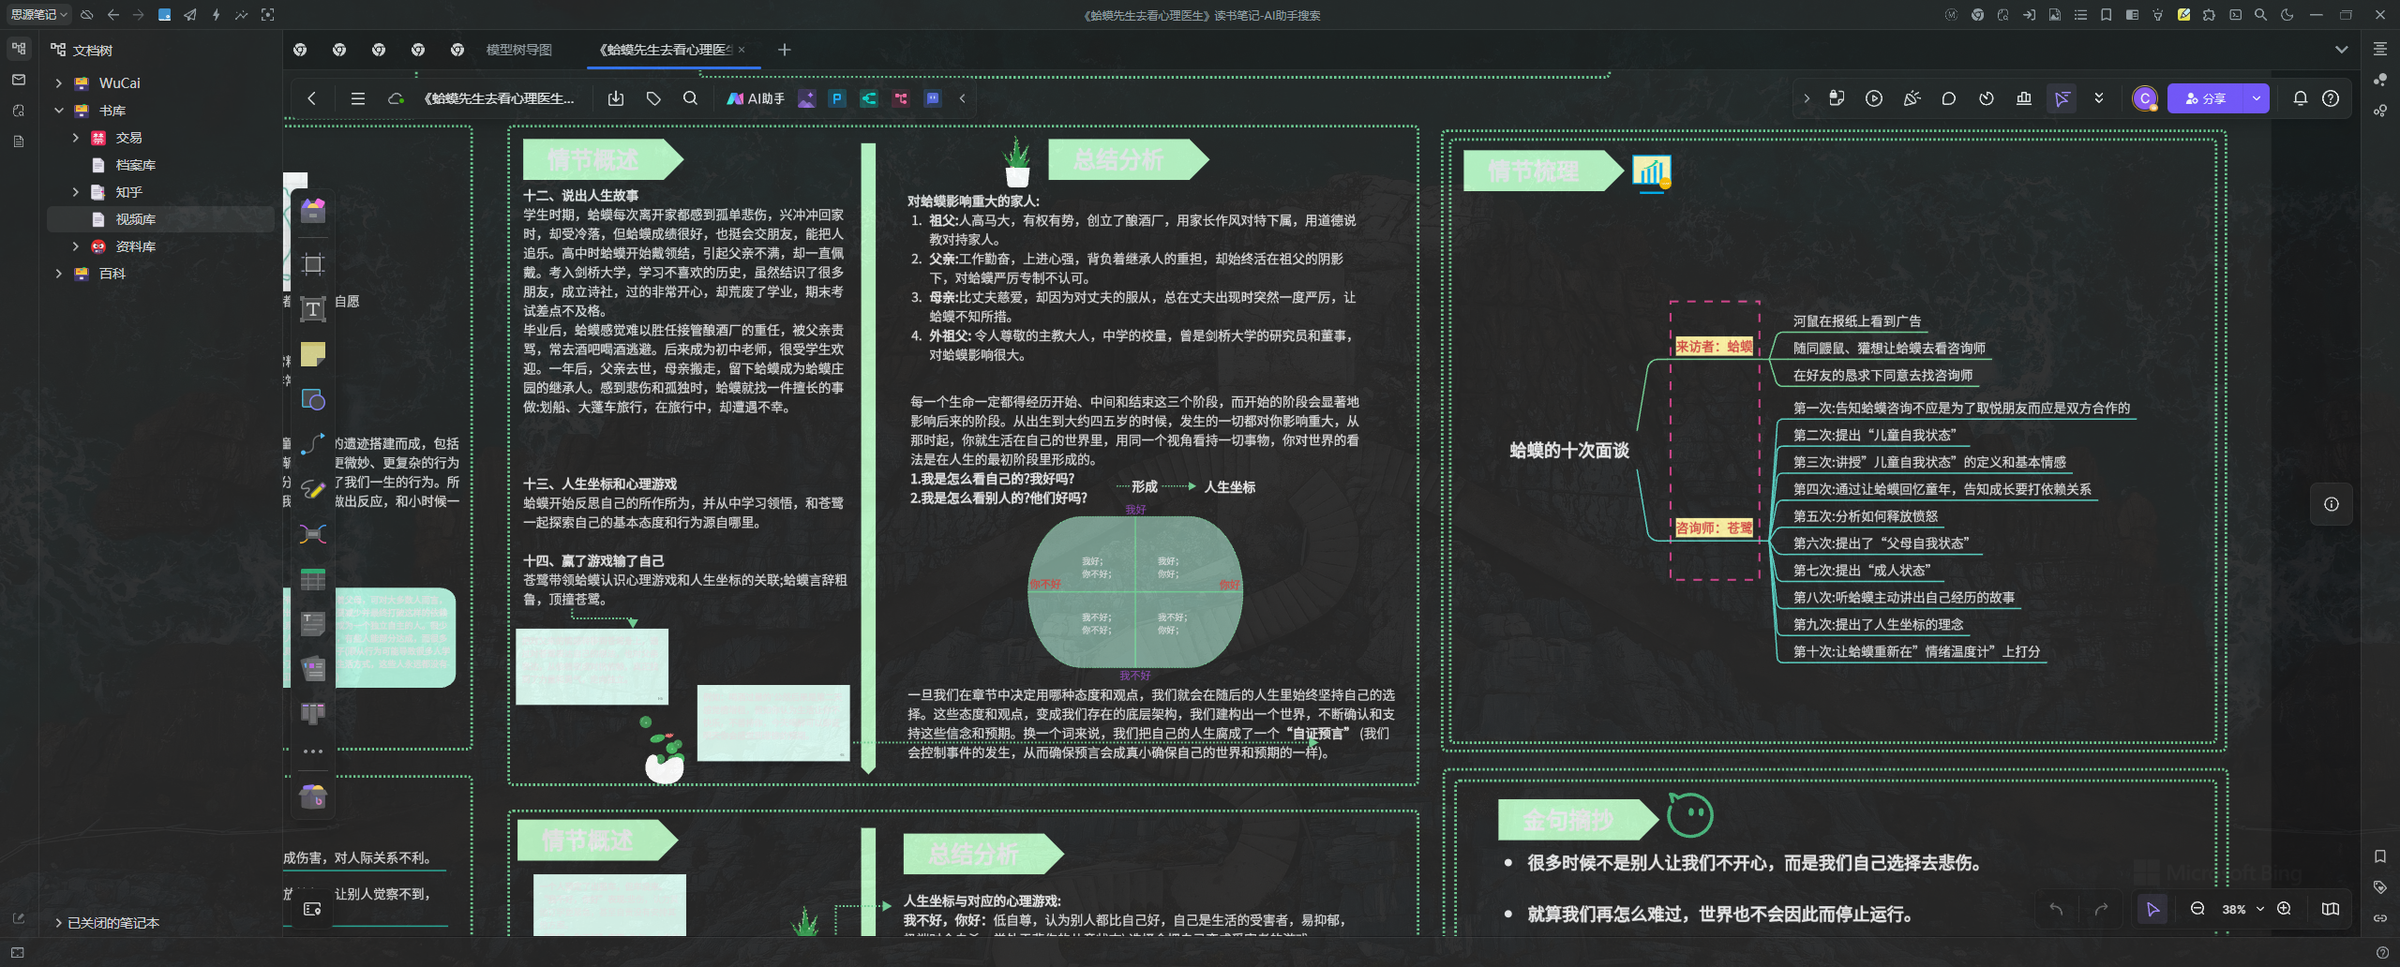
Task: Start presentation with the play icon
Action: point(1874,98)
